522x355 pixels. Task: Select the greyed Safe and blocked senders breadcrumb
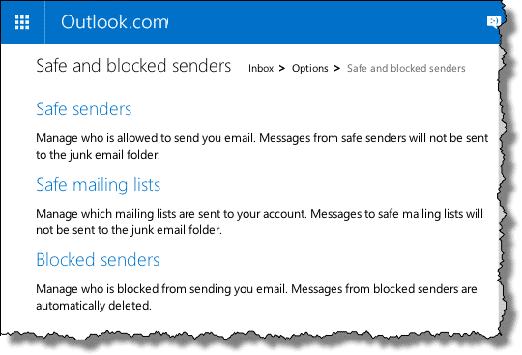(x=406, y=68)
